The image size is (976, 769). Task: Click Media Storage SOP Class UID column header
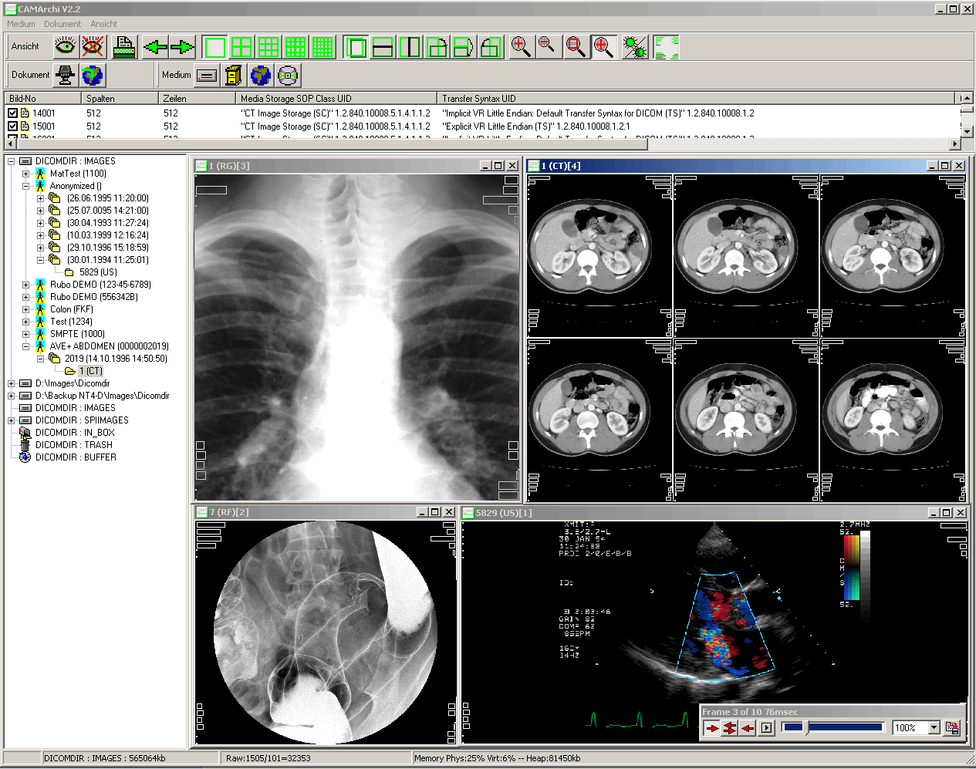[336, 99]
